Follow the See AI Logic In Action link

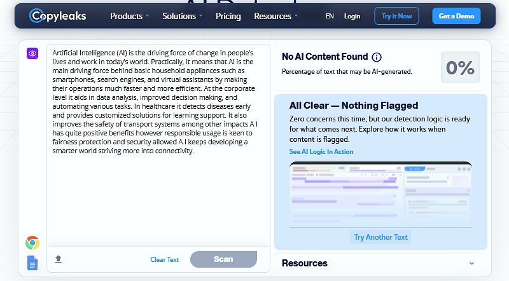click(x=321, y=152)
